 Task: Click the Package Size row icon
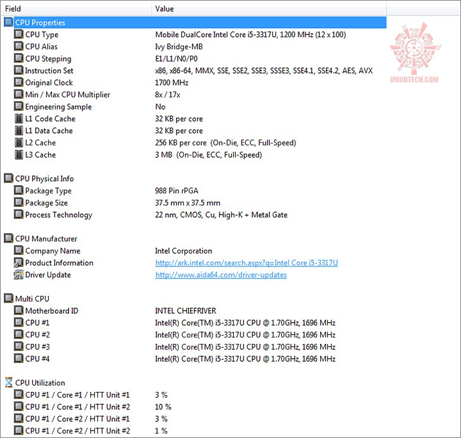(x=19, y=202)
